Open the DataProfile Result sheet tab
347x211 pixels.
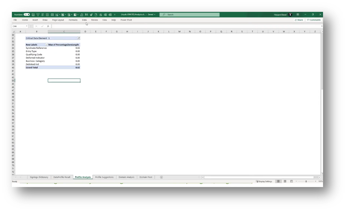[x=62, y=177]
